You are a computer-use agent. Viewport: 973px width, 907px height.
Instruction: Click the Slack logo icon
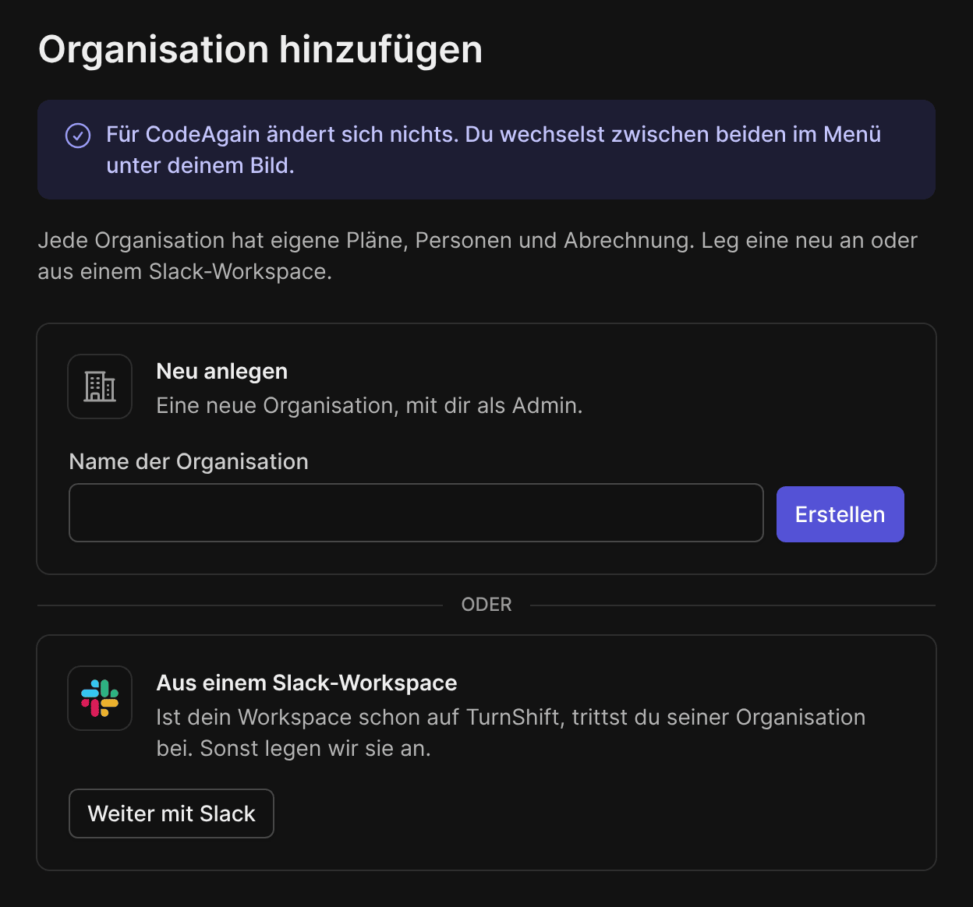pyautogui.click(x=100, y=698)
